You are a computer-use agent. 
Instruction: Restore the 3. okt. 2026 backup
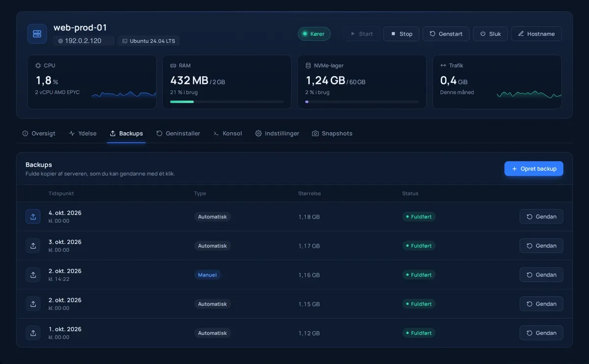(541, 246)
